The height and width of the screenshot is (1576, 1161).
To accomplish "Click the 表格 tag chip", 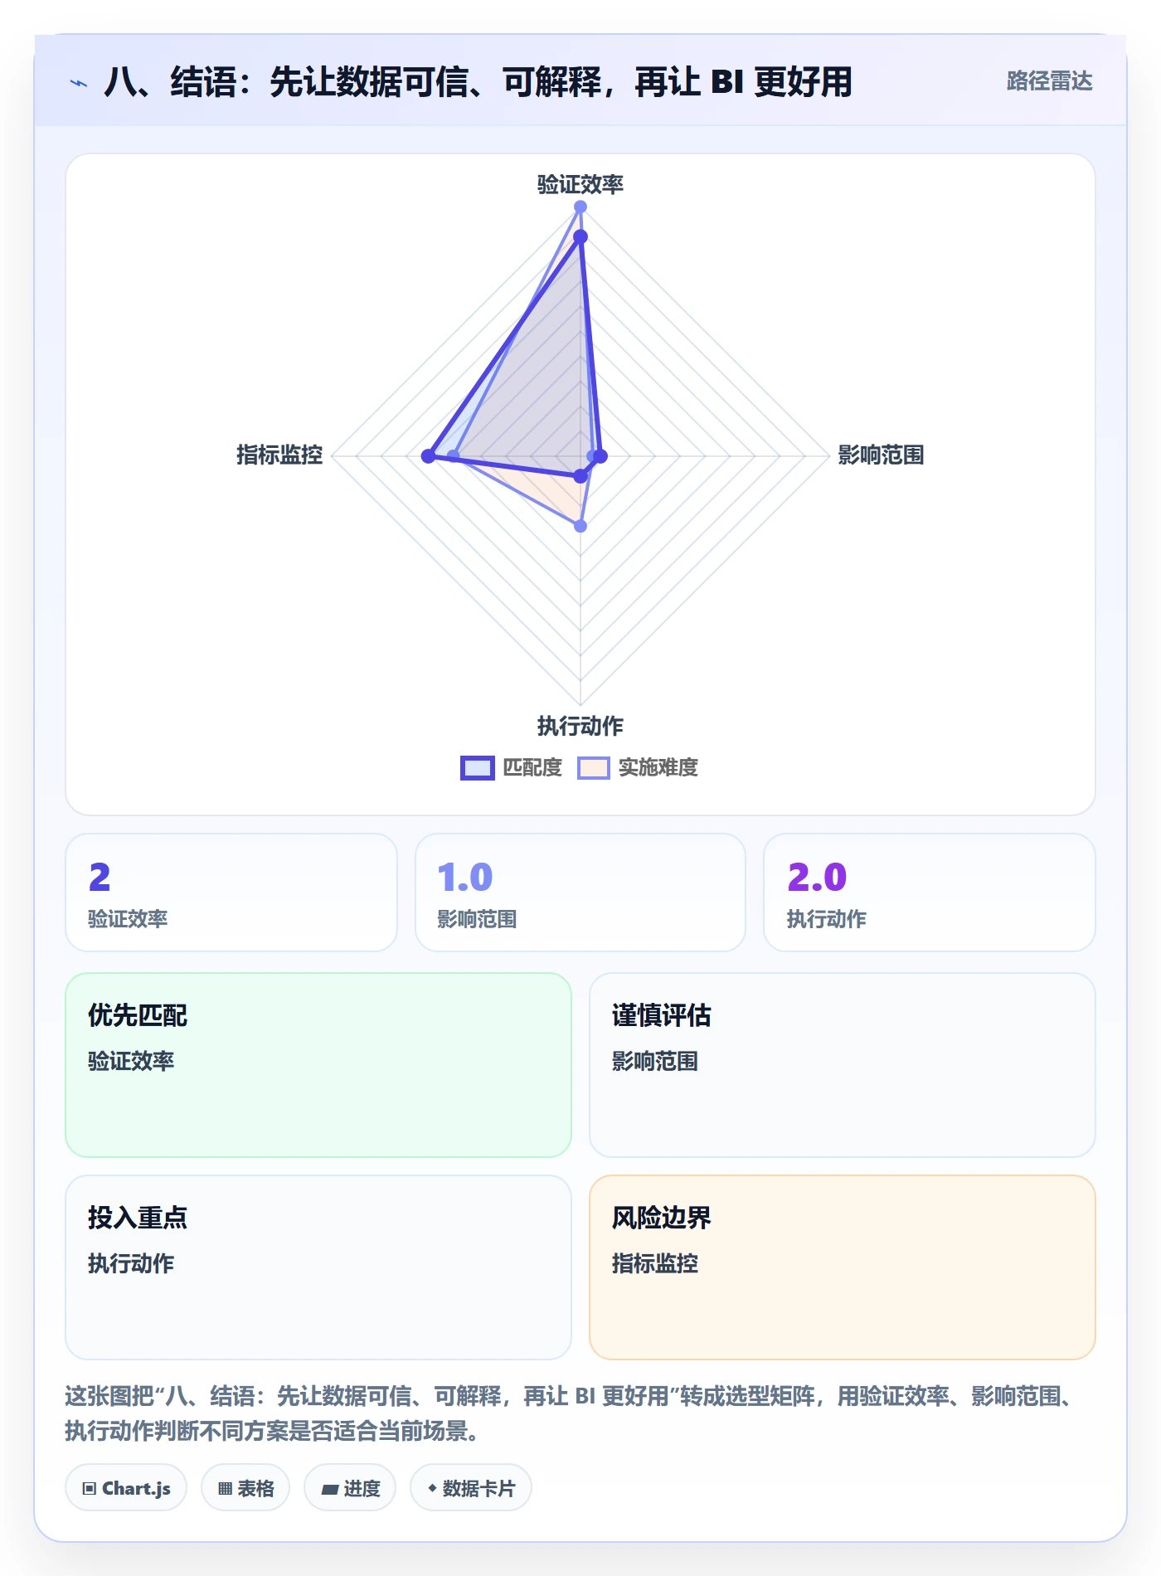I will (x=245, y=1488).
